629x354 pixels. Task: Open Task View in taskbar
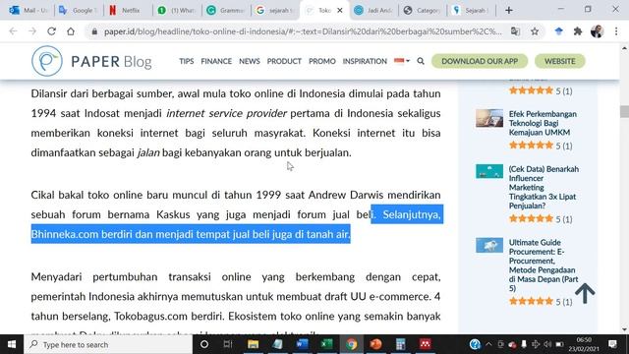pos(228,344)
